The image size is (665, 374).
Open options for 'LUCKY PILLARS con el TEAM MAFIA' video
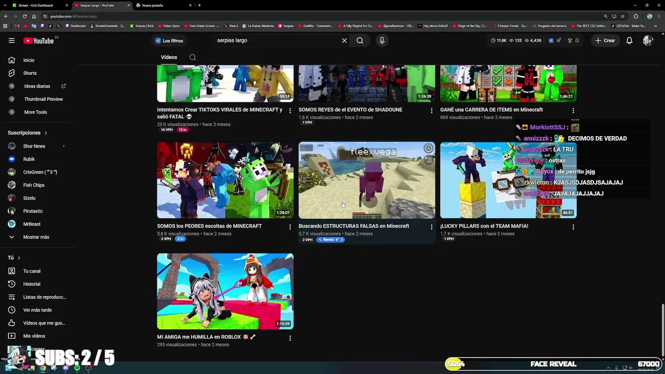573,227
